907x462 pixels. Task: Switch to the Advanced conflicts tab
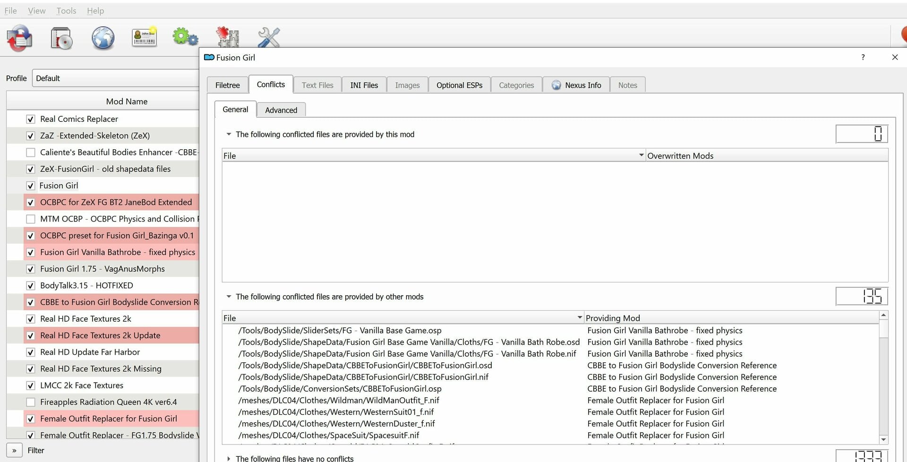281,110
